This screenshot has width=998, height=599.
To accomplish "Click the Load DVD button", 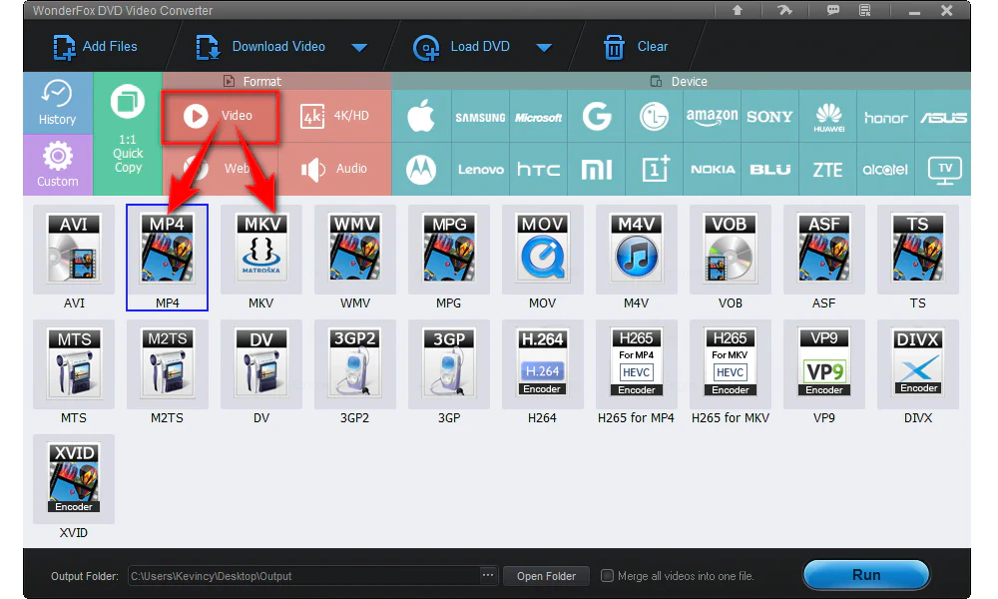I will click(462, 47).
